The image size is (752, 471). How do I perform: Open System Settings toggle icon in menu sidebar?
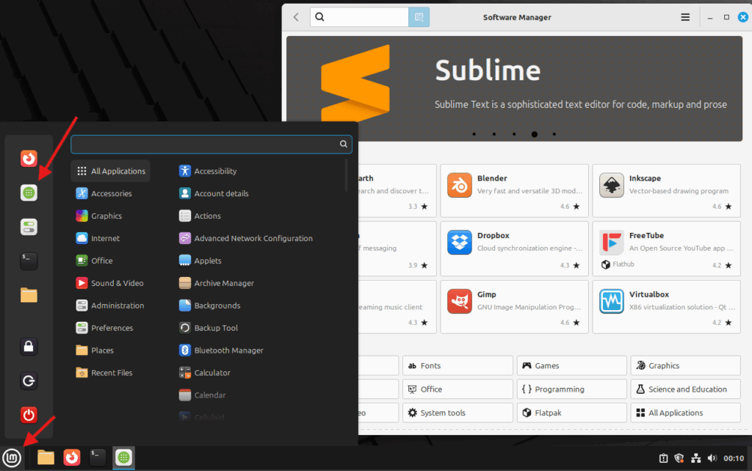(x=29, y=227)
